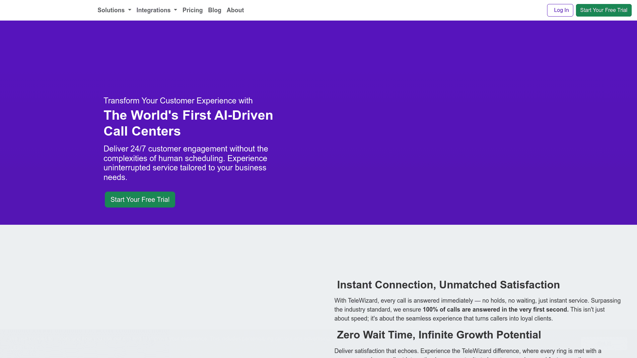Click the Deliver 24/7 customer engagement paragraph
Viewport: 637px width, 358px height.
click(186, 163)
